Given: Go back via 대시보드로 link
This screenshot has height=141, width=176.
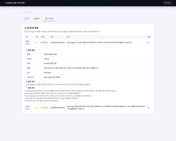Looking at the screenshot, I should 26,12.
